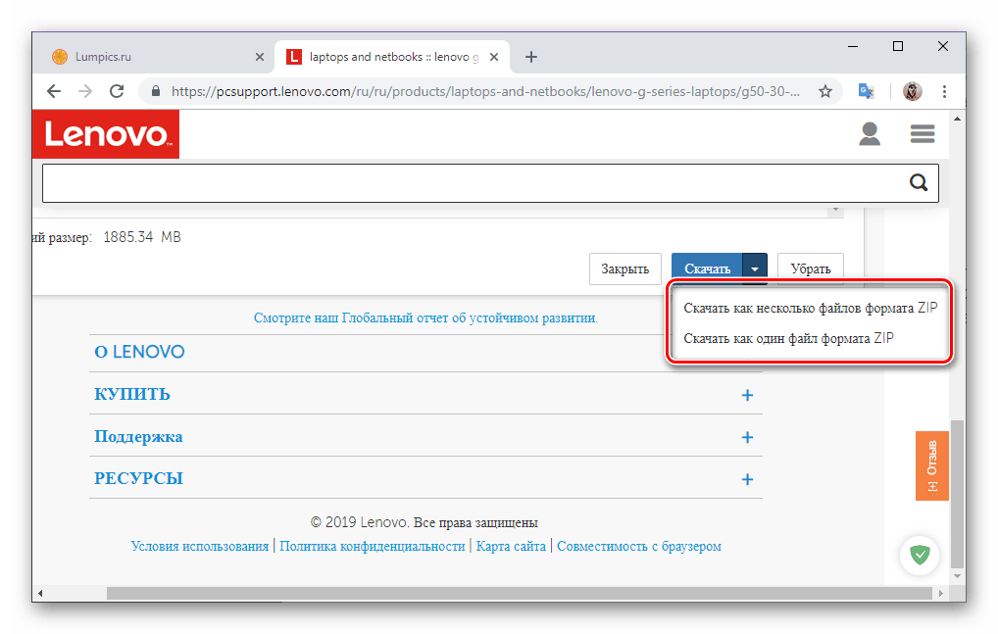The height and width of the screenshot is (634, 998).
Task: Click the blue Скачать button
Action: point(707,269)
